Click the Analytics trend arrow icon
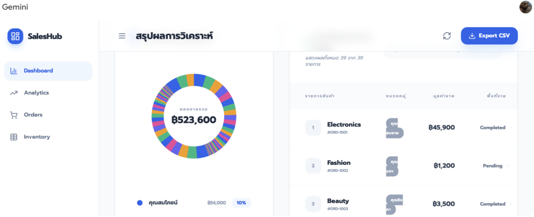 [14, 93]
